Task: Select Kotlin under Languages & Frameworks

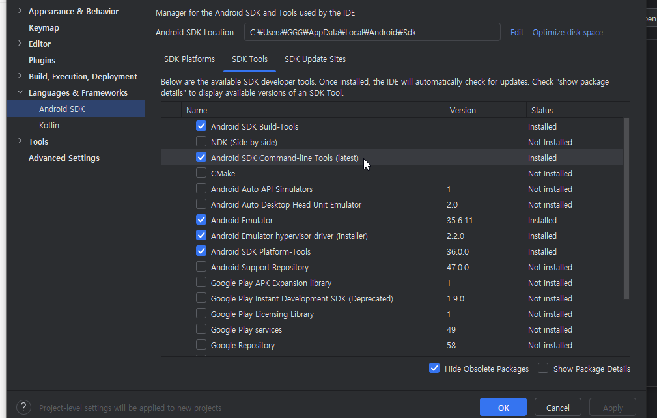Action: tap(49, 125)
